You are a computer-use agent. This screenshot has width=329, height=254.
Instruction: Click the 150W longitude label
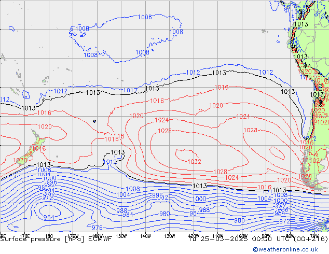(121, 236)
